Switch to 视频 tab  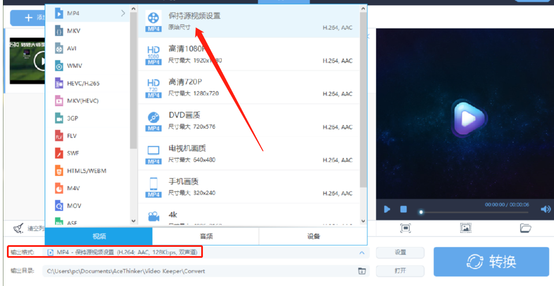coord(99,237)
